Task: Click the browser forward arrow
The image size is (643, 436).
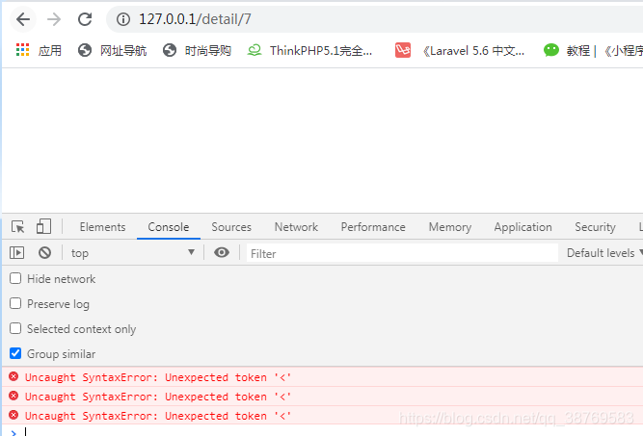Action: 54,19
